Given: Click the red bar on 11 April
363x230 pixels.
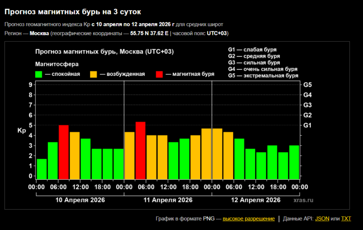Looking at the screenshot, I should tap(141, 150).
